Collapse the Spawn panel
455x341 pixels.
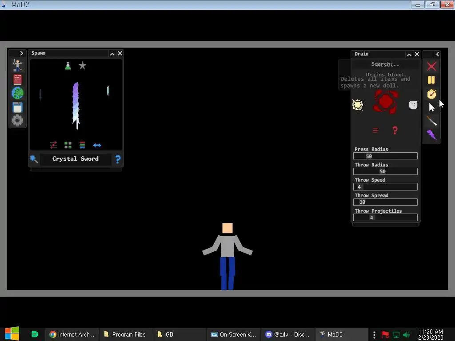click(112, 54)
